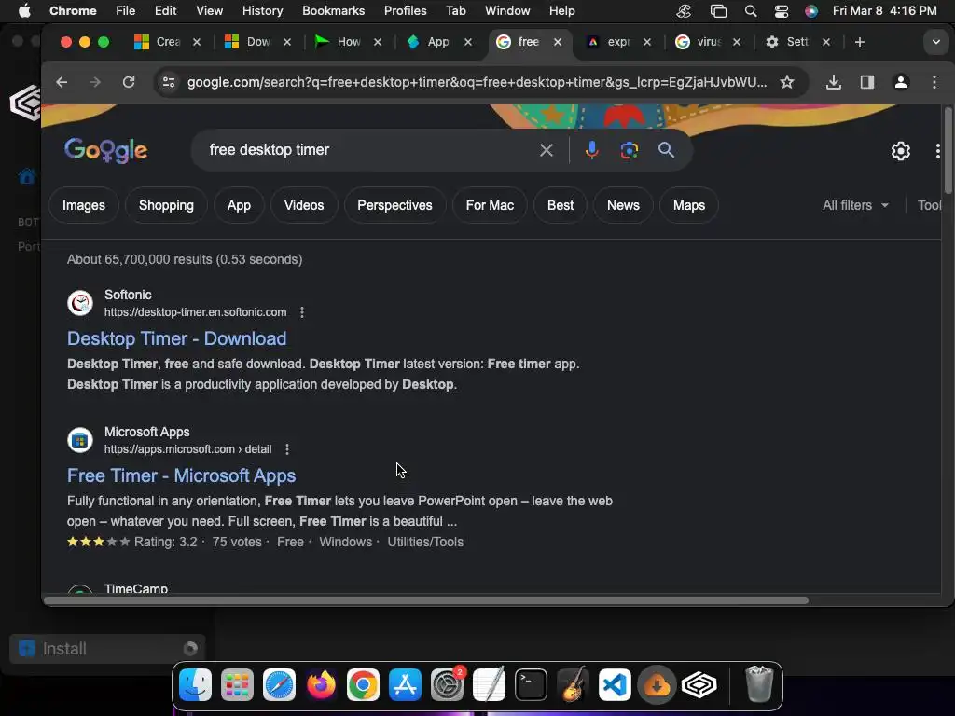
Task: Search by image with Google Lens icon
Action: coord(630,150)
